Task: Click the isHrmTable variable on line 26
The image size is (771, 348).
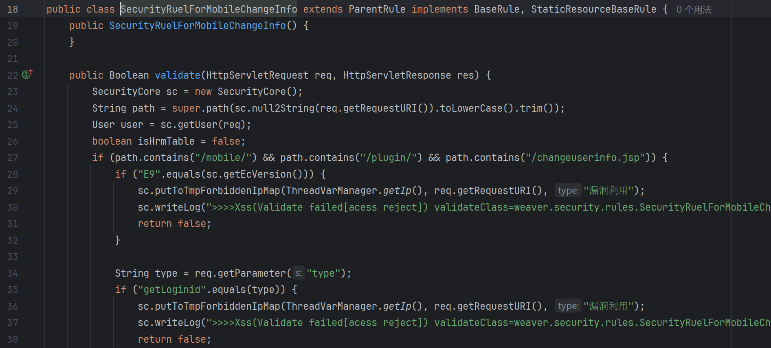Action: pyautogui.click(x=166, y=141)
